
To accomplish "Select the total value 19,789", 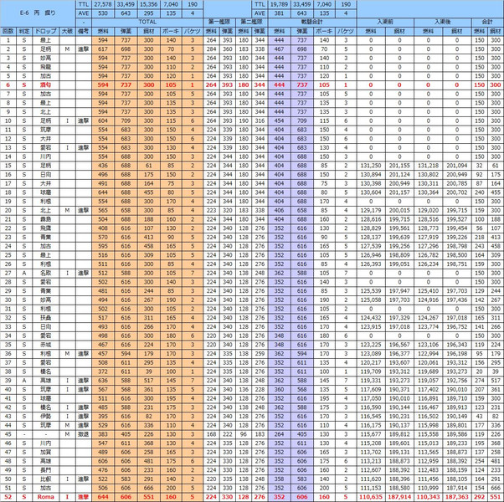I will point(279,4).
